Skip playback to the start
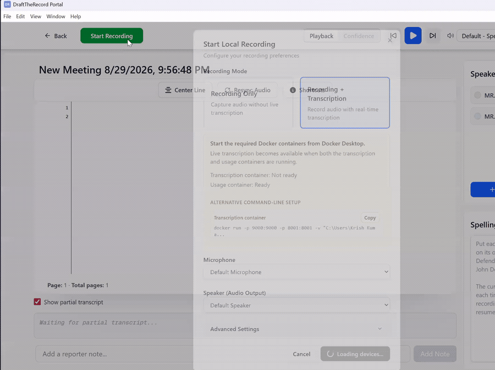 pos(393,36)
